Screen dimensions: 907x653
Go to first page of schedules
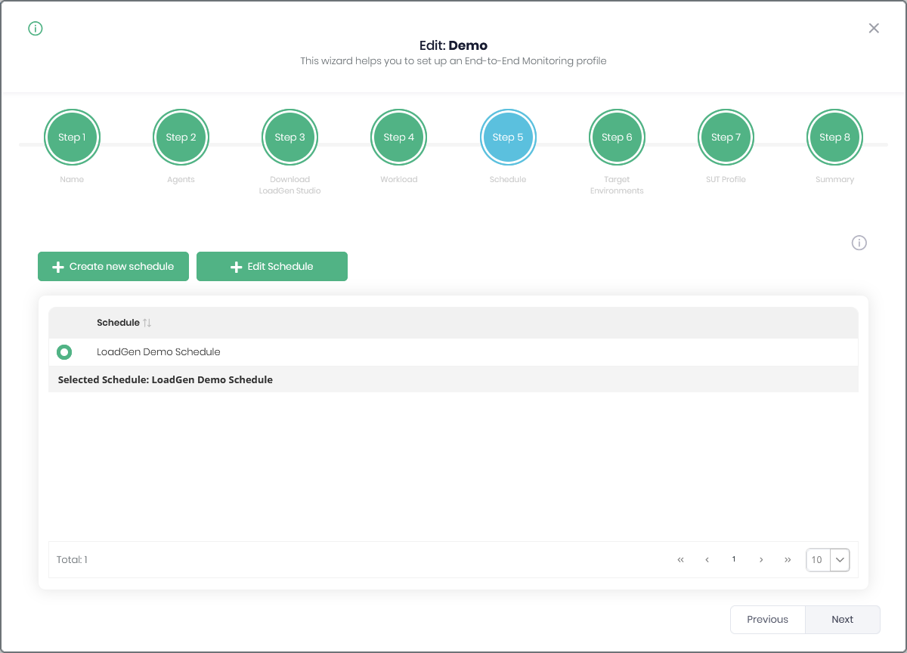pos(680,560)
